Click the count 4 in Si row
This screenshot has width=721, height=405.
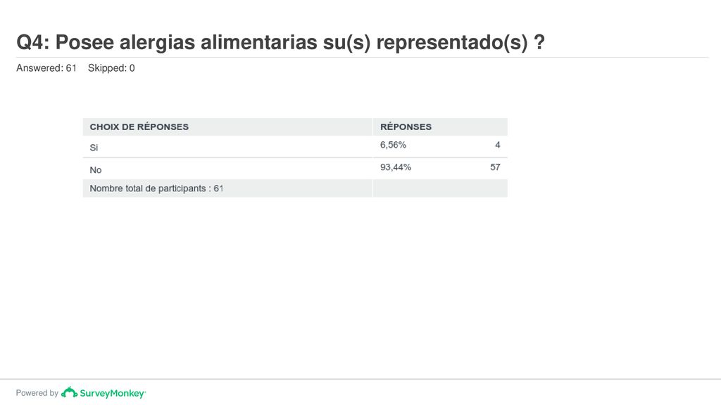pos(498,145)
